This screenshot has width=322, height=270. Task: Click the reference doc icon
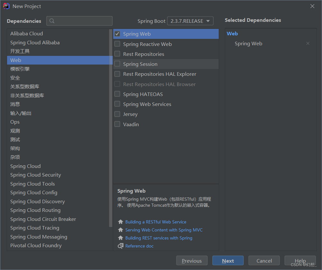tap(121, 246)
